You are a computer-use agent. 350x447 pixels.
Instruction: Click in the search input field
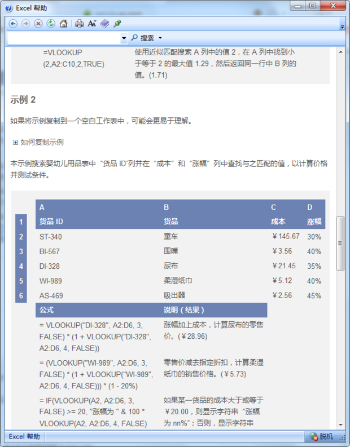(x=64, y=38)
